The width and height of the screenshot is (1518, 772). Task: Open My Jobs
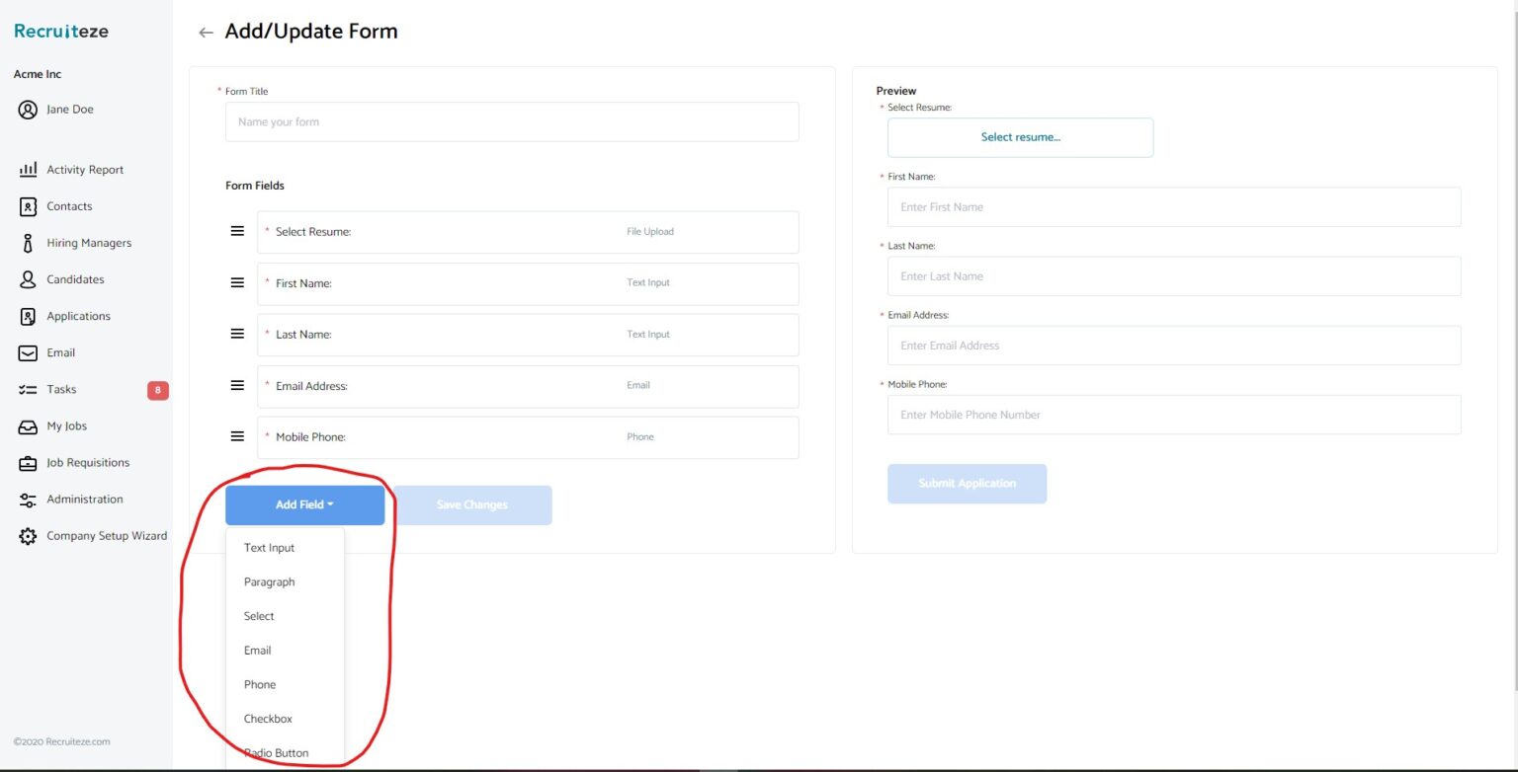tap(67, 425)
